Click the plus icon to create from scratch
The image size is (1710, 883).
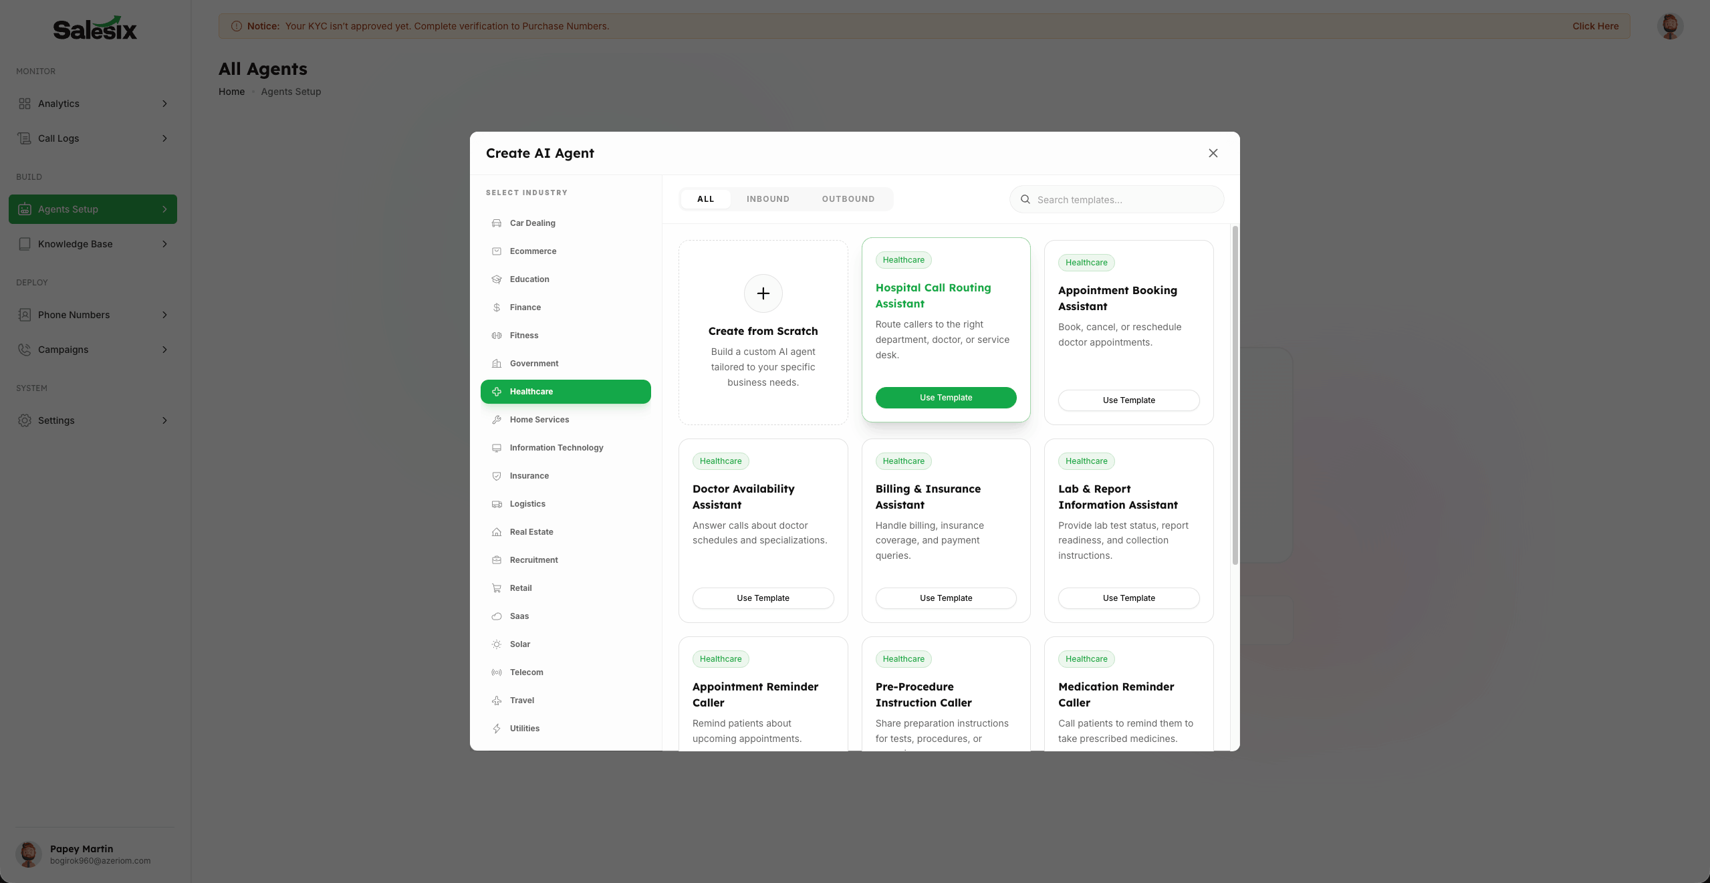tap(763, 293)
